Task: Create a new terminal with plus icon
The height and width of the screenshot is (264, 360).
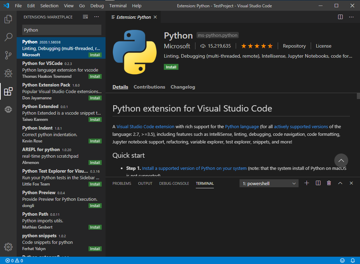Action: point(307,183)
